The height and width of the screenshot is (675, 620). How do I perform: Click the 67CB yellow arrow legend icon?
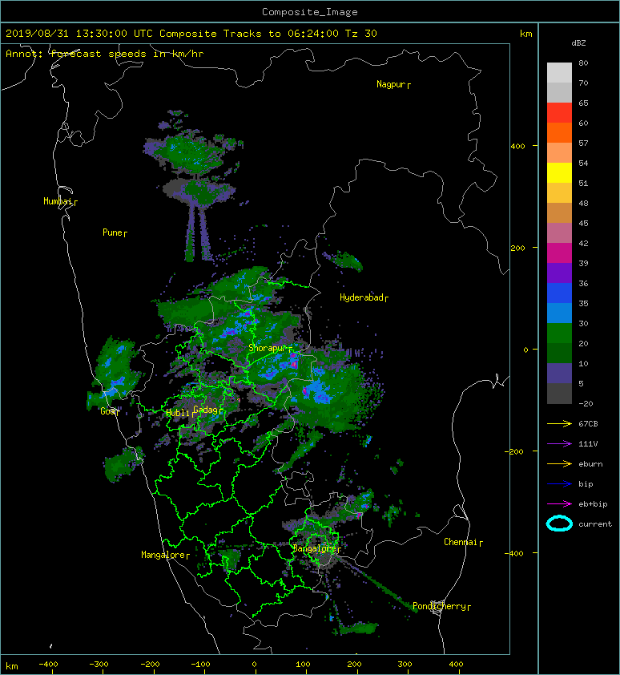[x=559, y=424]
